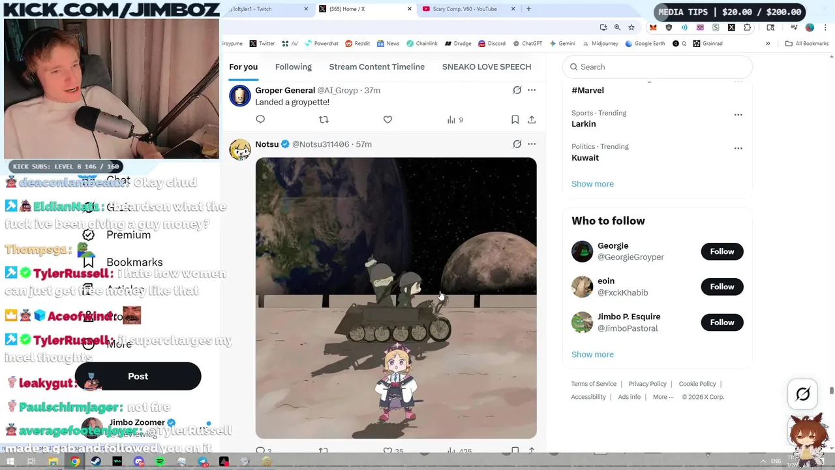Open Notsu's profile avatar
The image size is (835, 470).
tap(239, 149)
